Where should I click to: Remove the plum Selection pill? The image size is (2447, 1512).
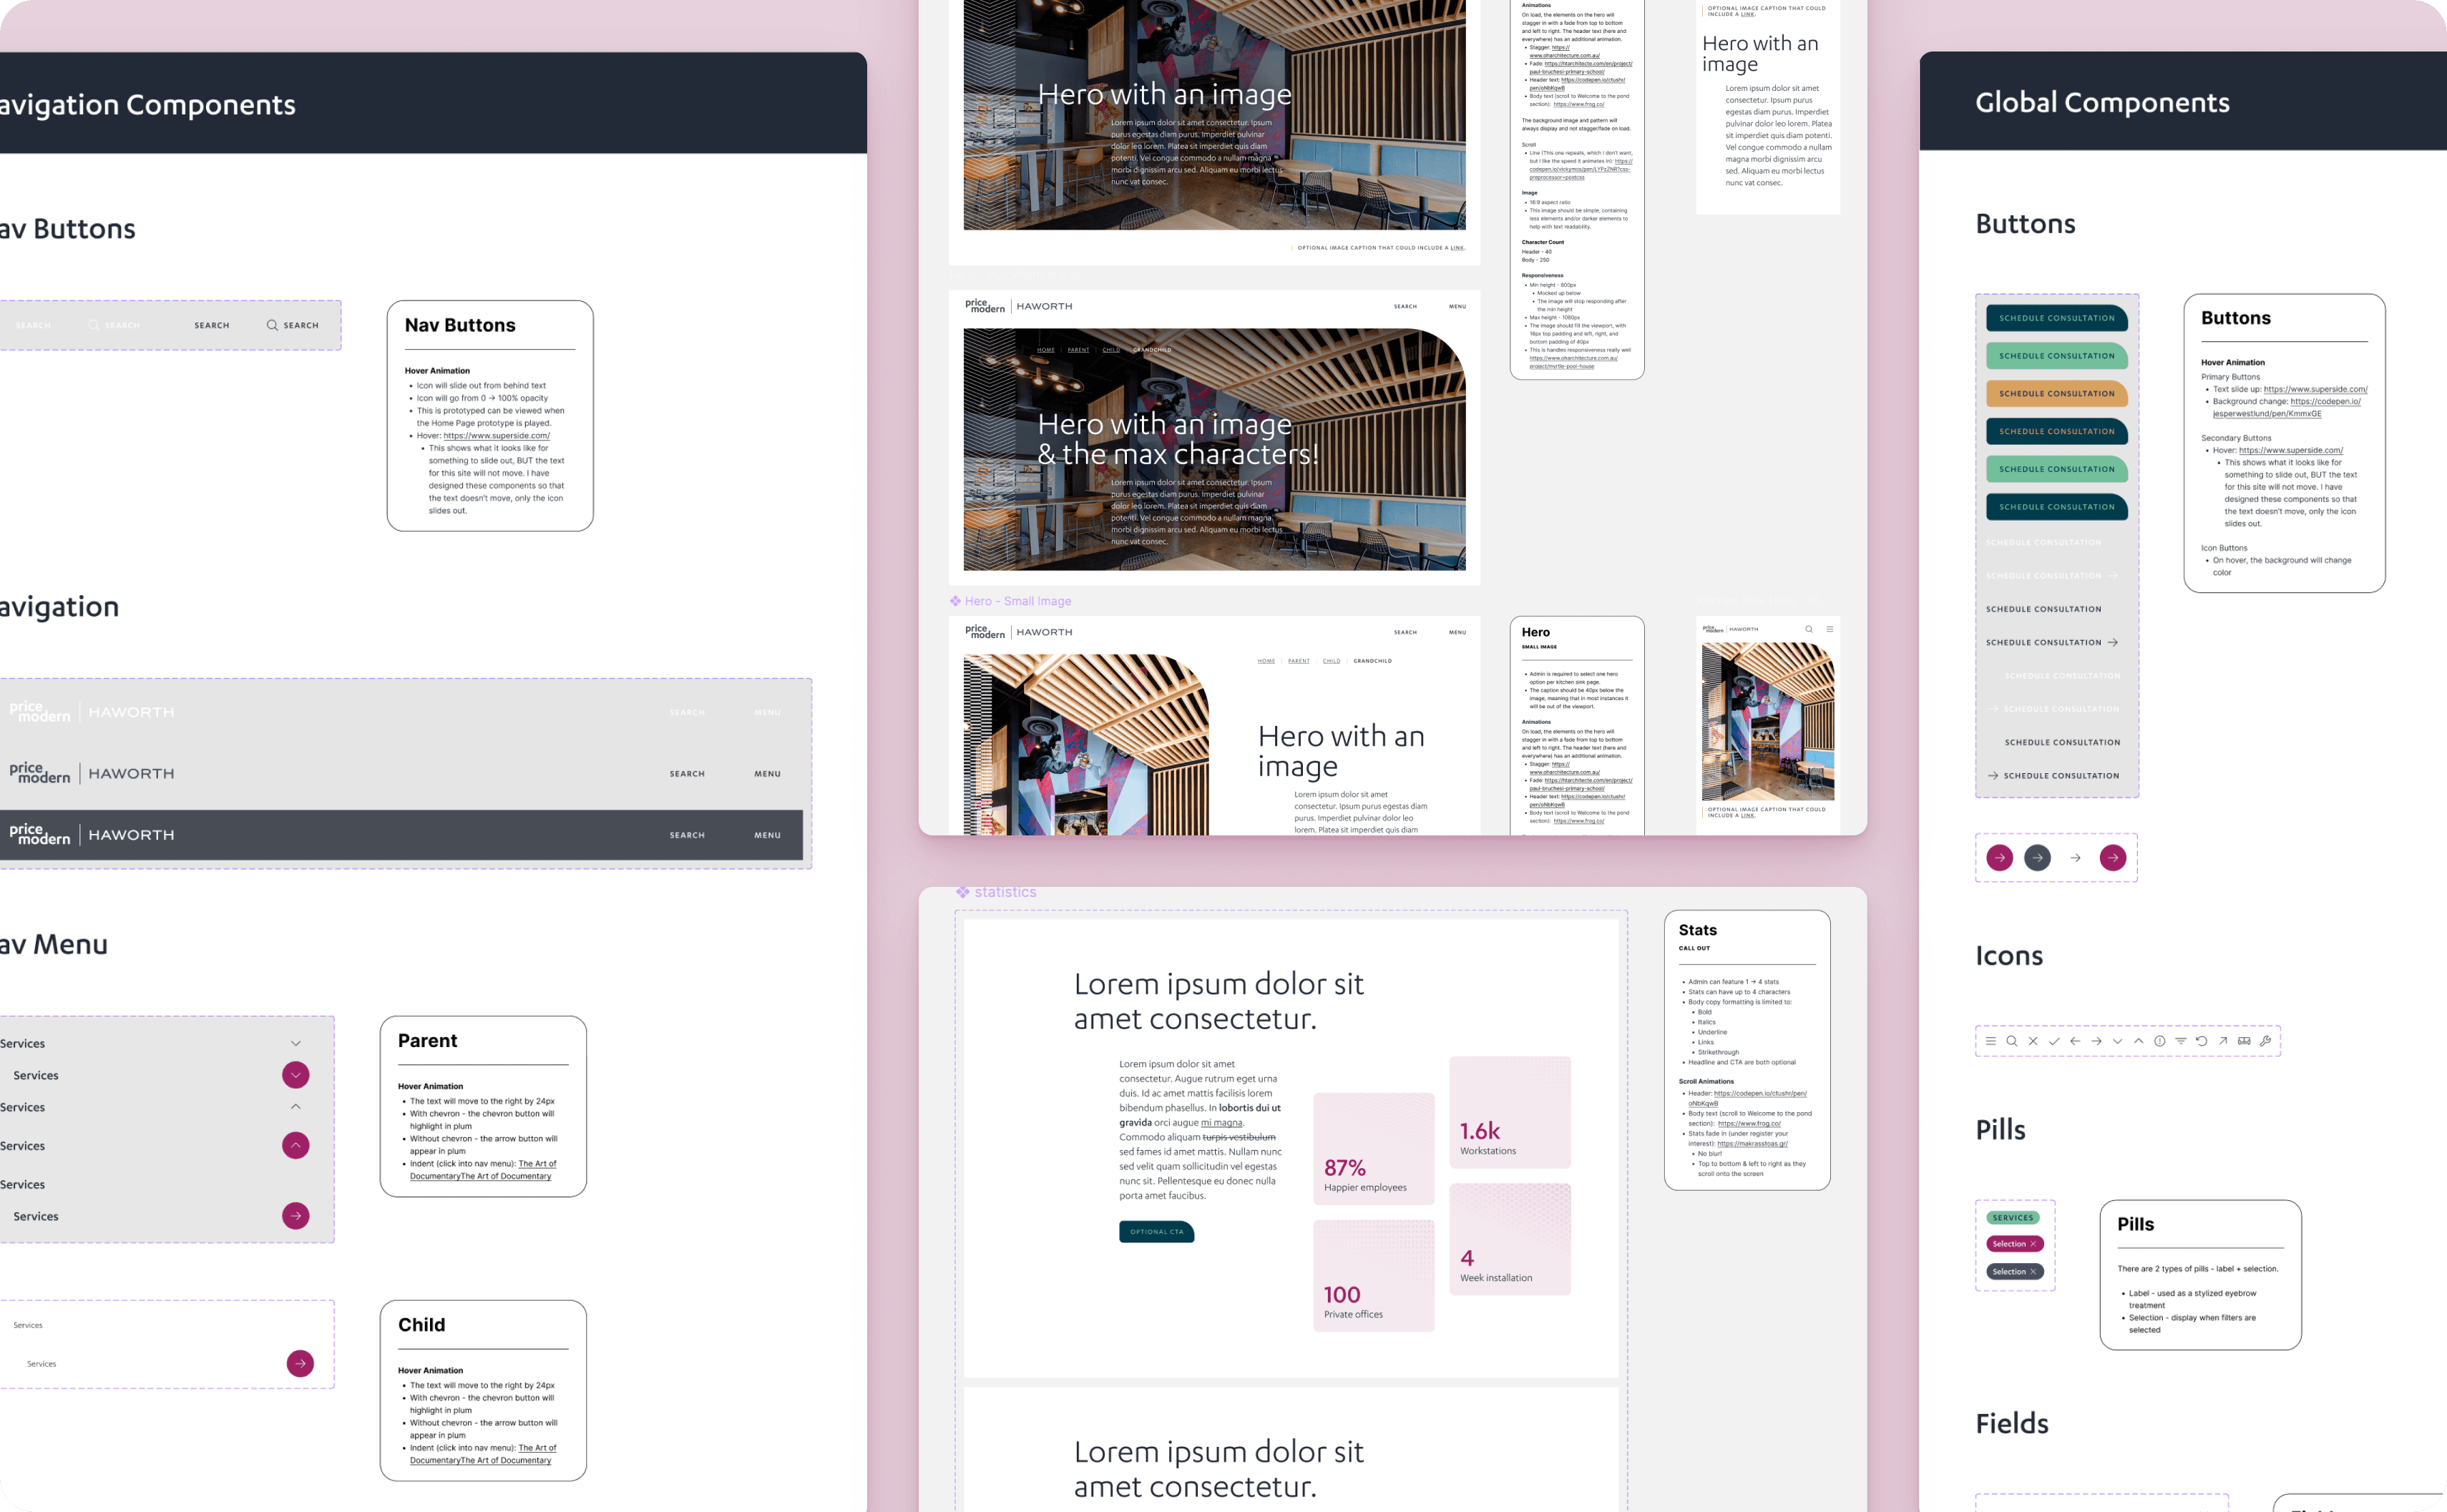point(2033,1244)
